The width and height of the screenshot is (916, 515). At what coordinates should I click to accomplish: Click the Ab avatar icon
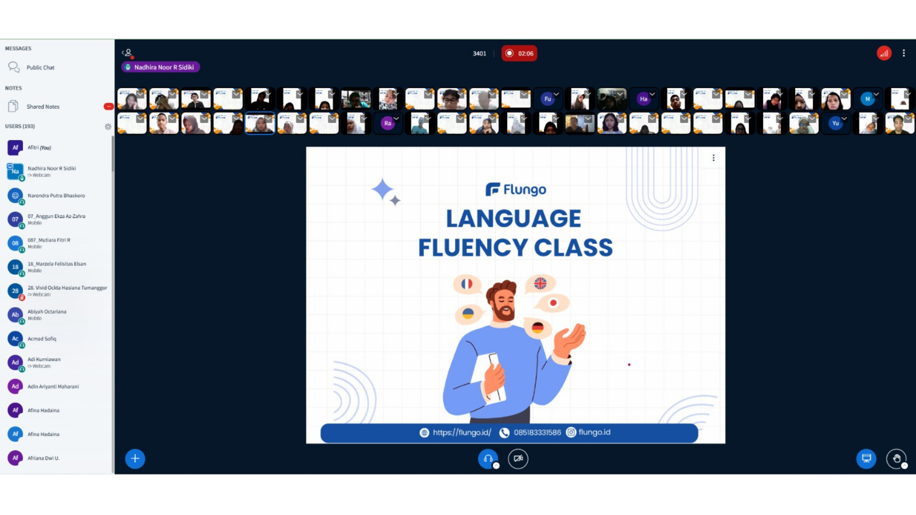point(15,315)
